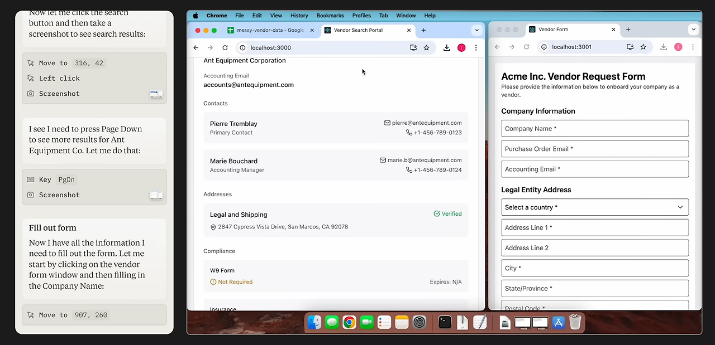This screenshot has height=345, width=715.
Task: Click the City field
Action: pos(595,268)
